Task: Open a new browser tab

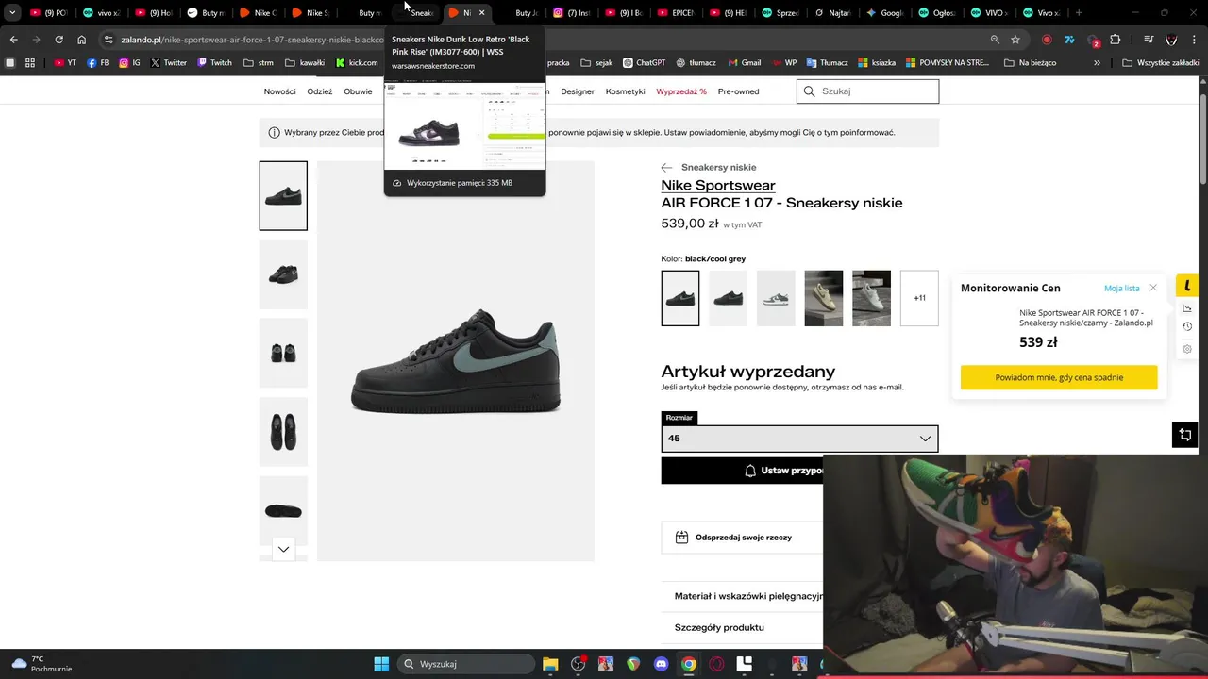Action: coord(1079,13)
